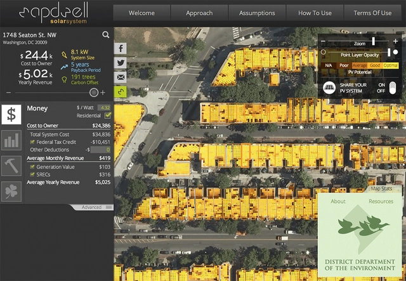Click the system size slider handle

(94, 93)
